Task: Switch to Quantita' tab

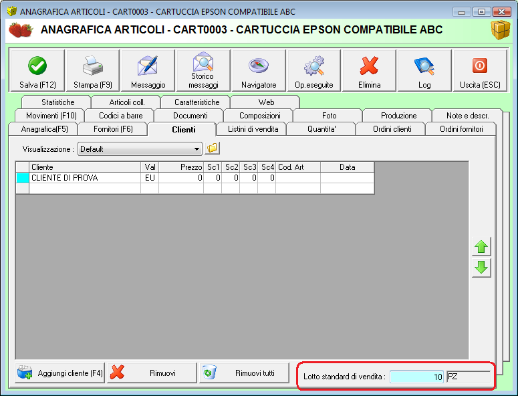Action: tap(321, 129)
